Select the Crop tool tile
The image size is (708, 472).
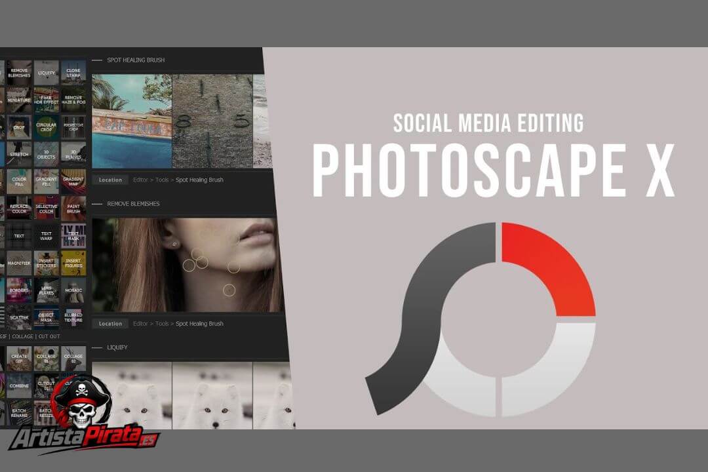coord(19,127)
